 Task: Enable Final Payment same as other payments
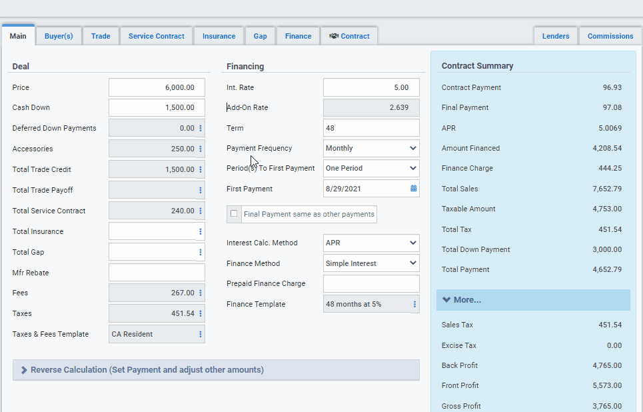(x=234, y=214)
